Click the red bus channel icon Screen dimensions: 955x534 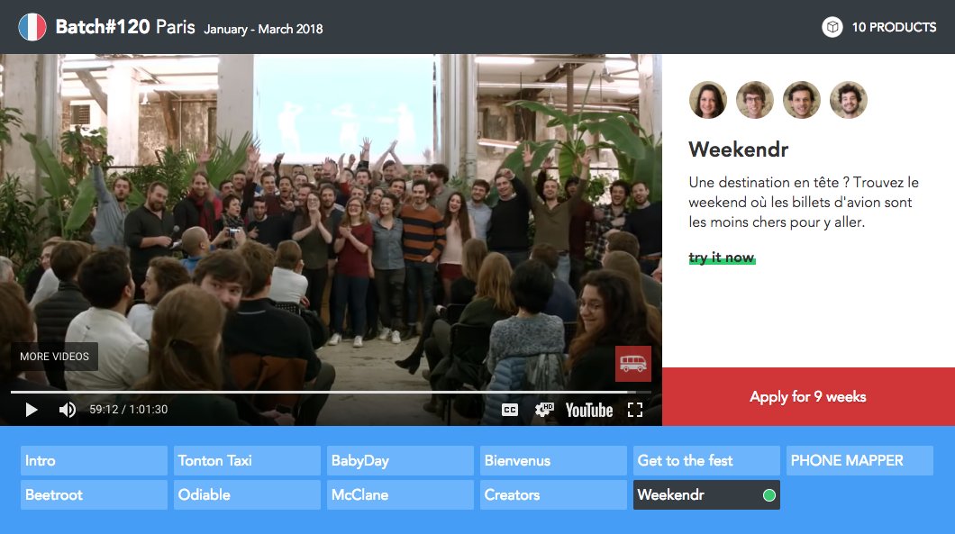(632, 364)
